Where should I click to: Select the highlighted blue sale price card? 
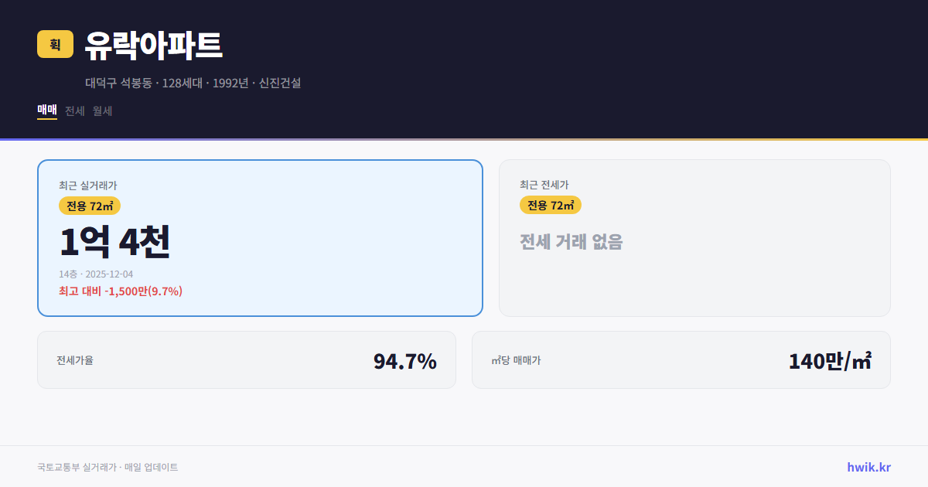click(x=259, y=237)
